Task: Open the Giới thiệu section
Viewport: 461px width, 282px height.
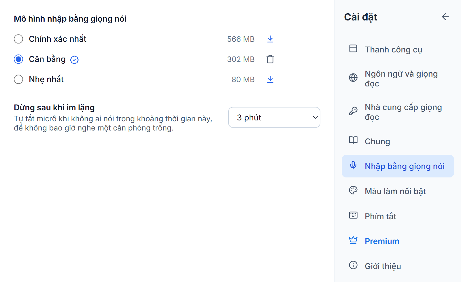Action: coord(398,266)
